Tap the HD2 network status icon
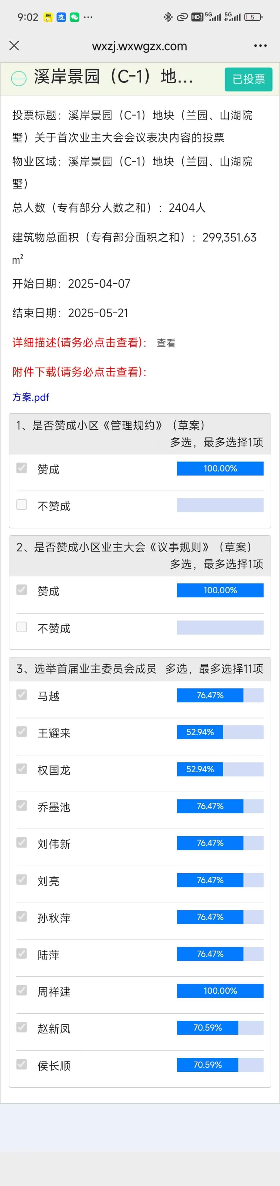 [x=197, y=17]
